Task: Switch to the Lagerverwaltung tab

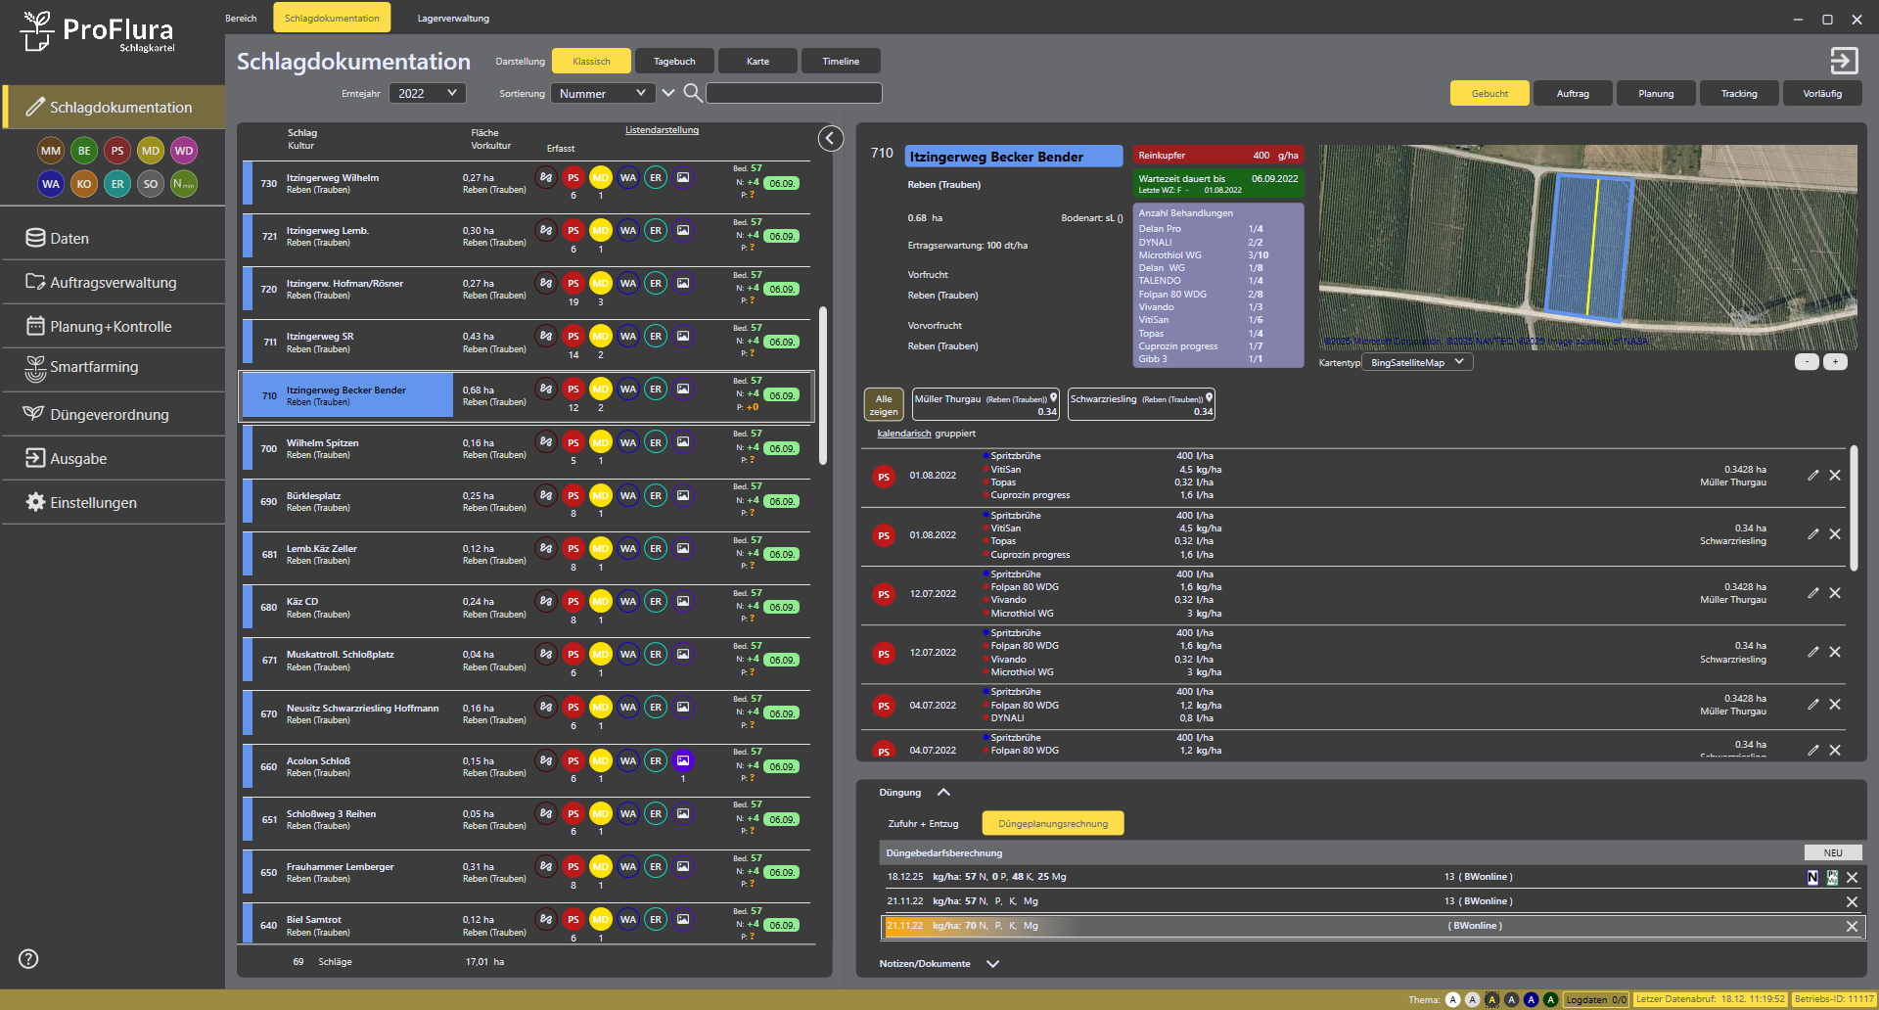Action: (x=453, y=19)
